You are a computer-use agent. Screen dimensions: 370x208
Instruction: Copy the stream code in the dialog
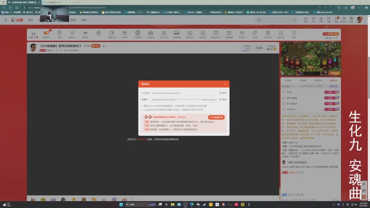(223, 99)
